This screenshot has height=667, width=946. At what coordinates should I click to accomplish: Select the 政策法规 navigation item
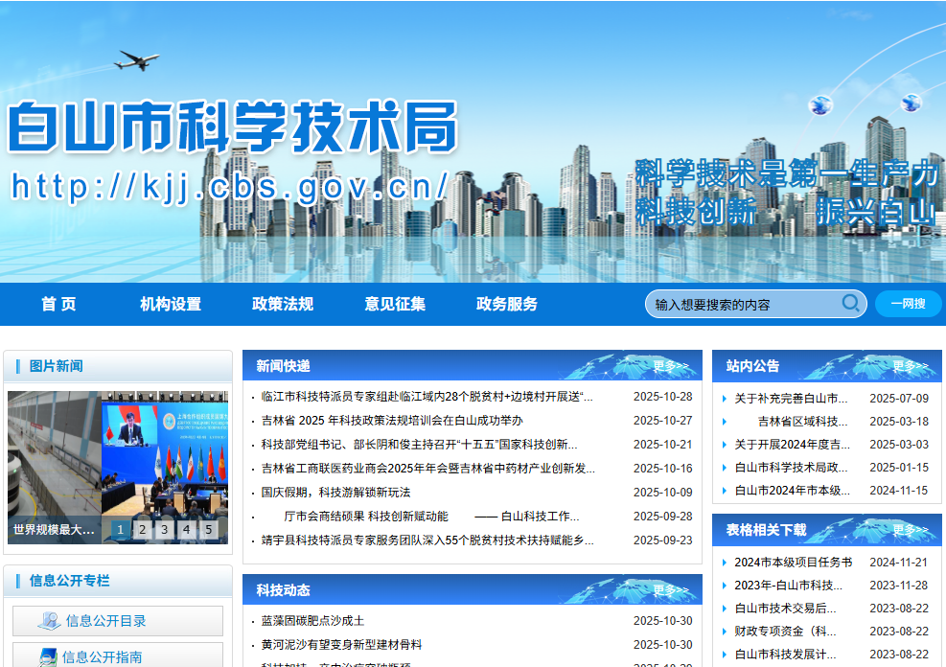283,304
